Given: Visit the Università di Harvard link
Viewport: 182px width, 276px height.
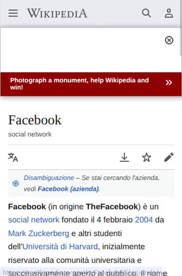Looking at the screenshot, I should click(x=60, y=247).
